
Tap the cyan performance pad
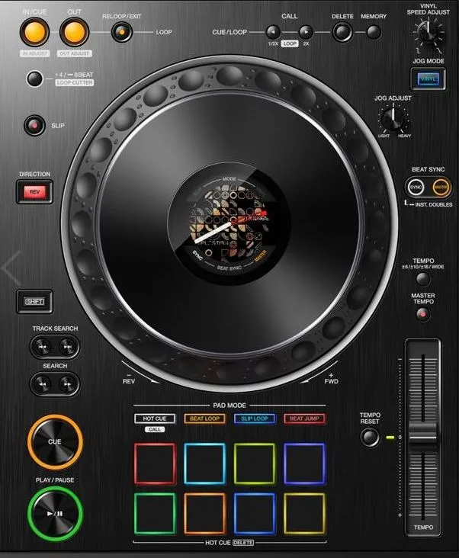click(x=204, y=464)
